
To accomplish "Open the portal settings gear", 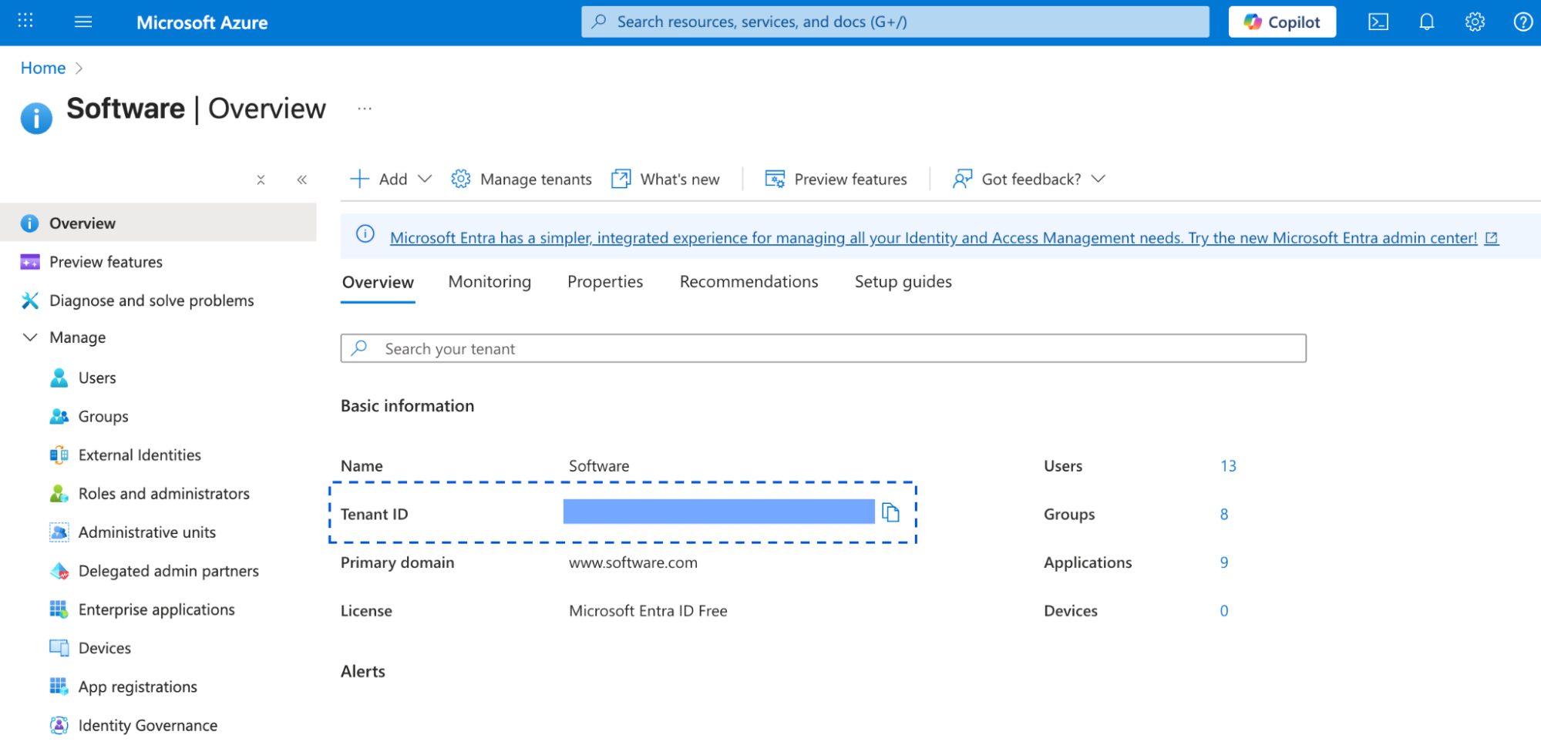I will point(1474,22).
